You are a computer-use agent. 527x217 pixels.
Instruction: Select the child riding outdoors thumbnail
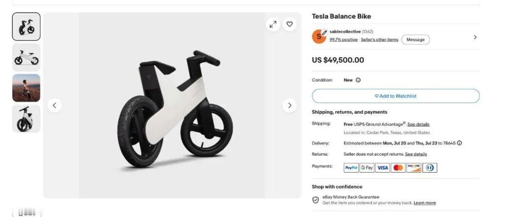tap(26, 88)
